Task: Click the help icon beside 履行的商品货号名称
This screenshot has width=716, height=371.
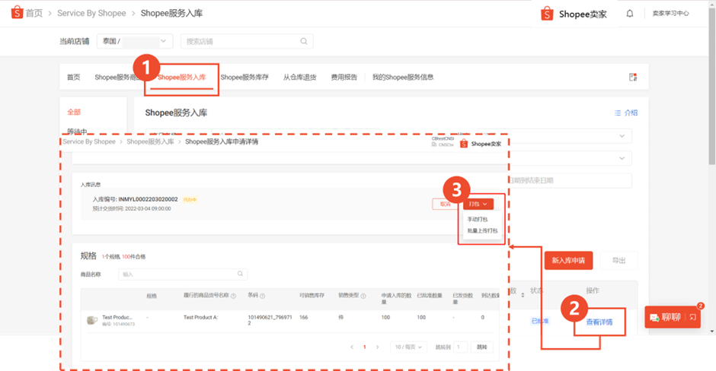Action: tap(233, 296)
